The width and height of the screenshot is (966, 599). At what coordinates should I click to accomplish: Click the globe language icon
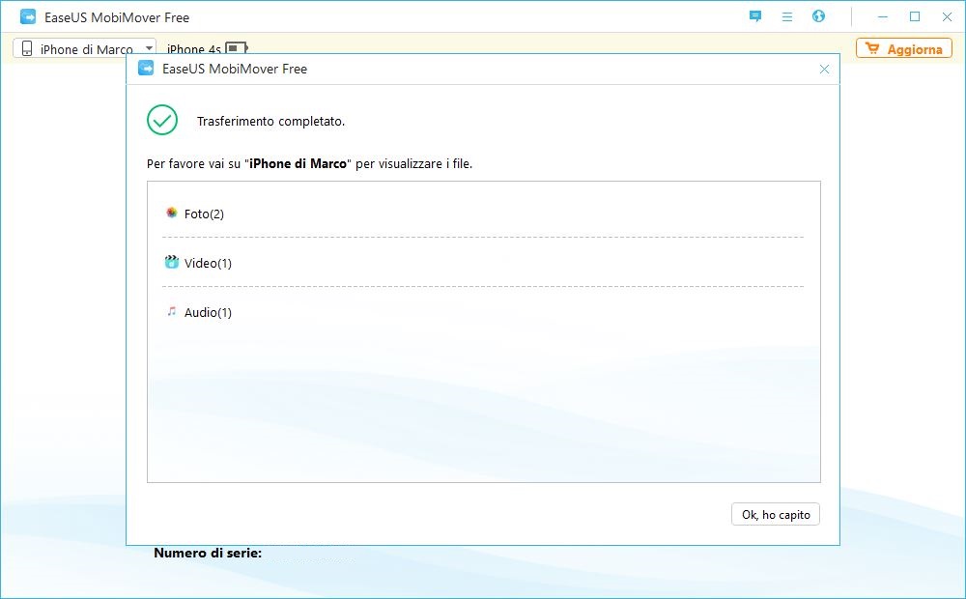(819, 16)
